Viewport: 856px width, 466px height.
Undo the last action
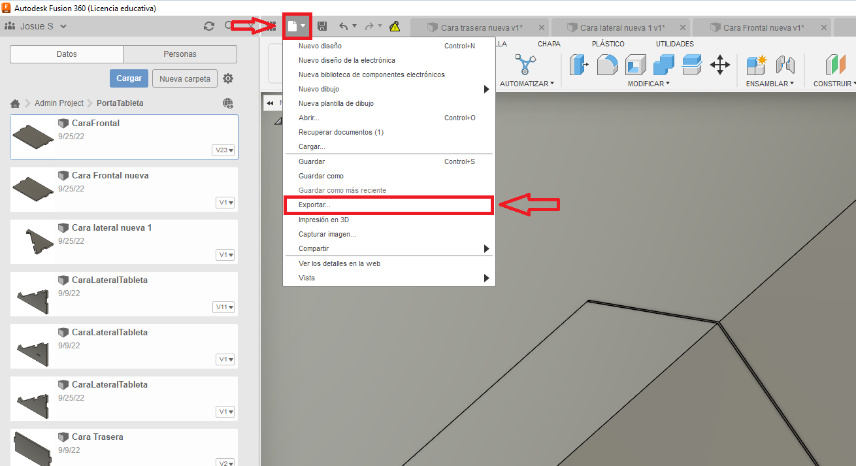[x=344, y=26]
